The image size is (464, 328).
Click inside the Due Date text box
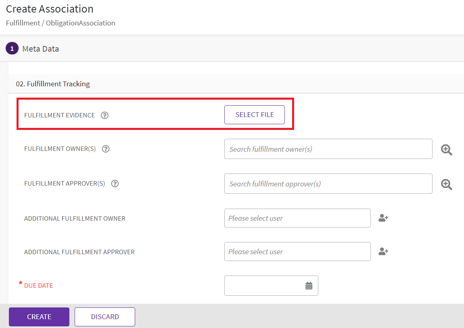pos(263,286)
